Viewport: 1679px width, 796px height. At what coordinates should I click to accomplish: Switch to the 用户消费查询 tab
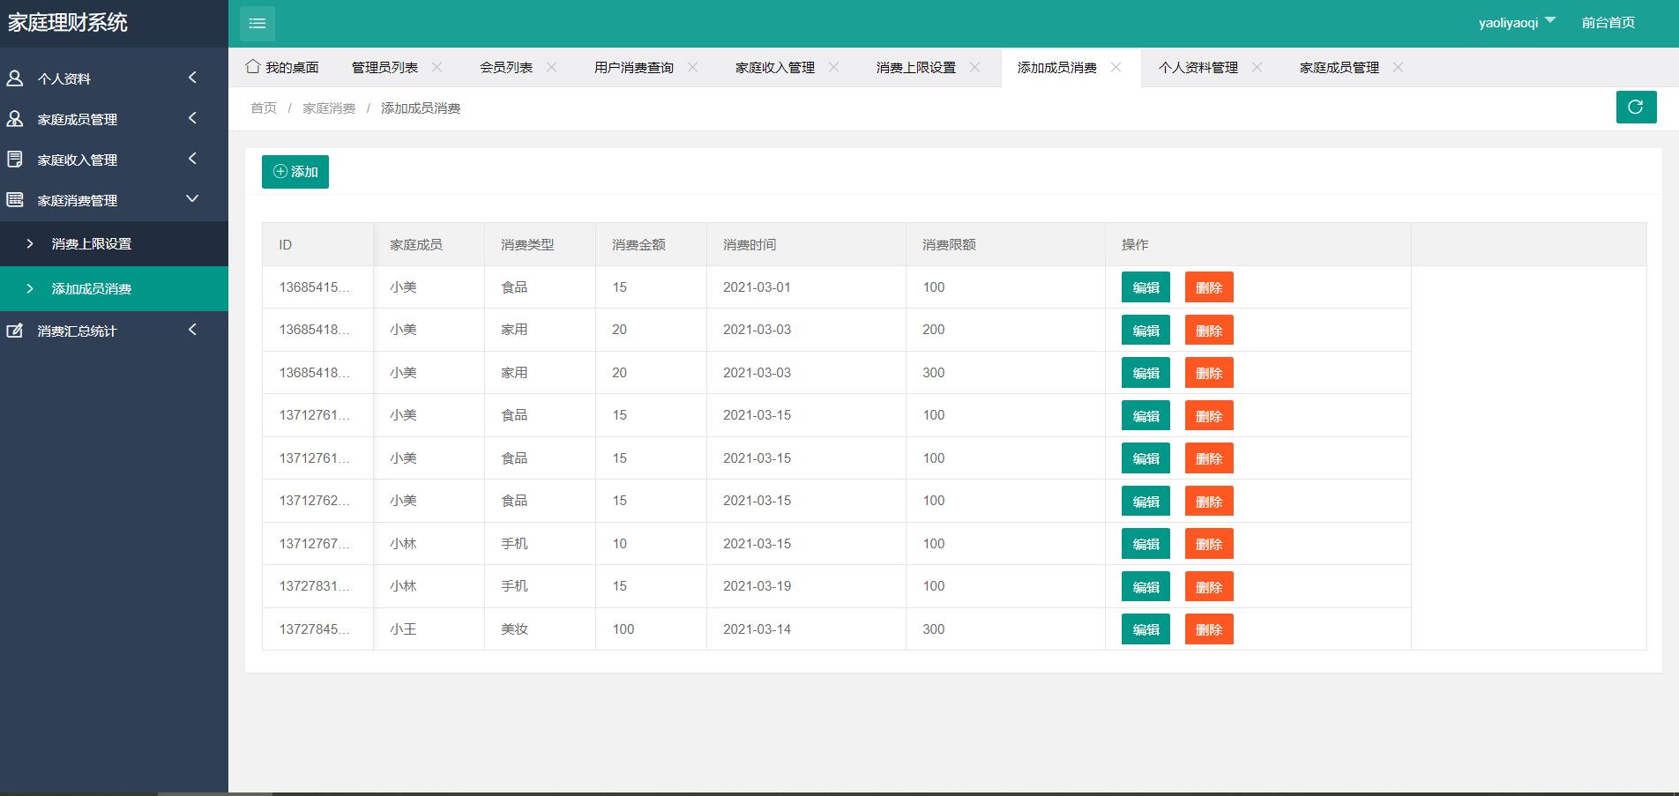[x=633, y=67]
